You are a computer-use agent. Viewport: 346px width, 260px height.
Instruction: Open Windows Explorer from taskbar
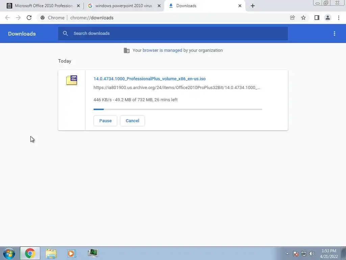pyautogui.click(x=51, y=253)
